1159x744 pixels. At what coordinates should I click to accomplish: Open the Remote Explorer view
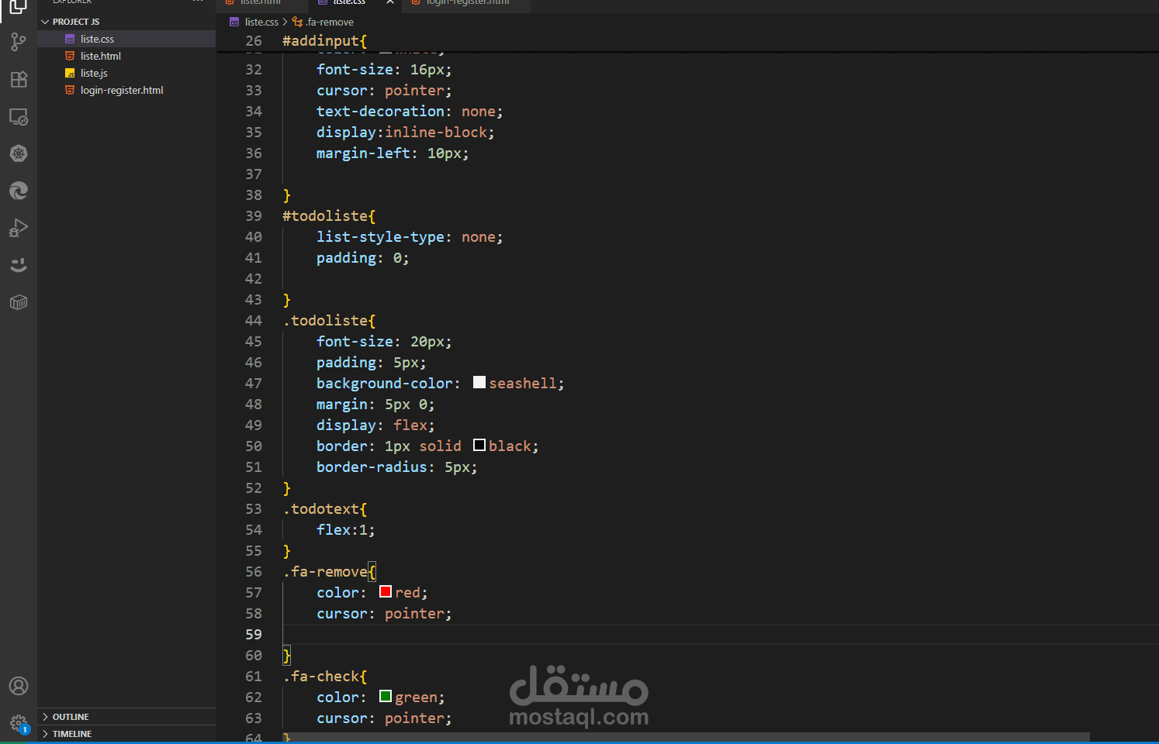click(19, 116)
